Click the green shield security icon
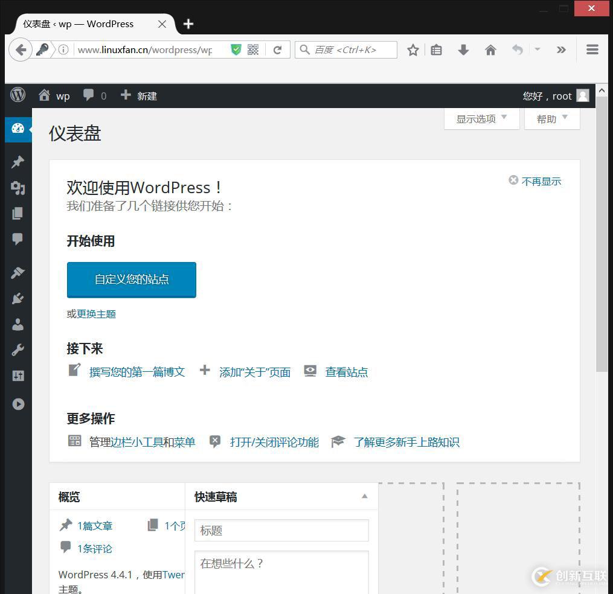613x594 pixels. (x=236, y=49)
